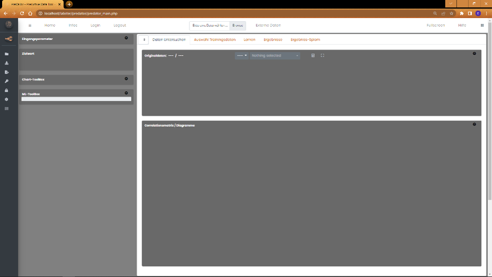Click the ML-ToolBox white input bar

(x=76, y=99)
